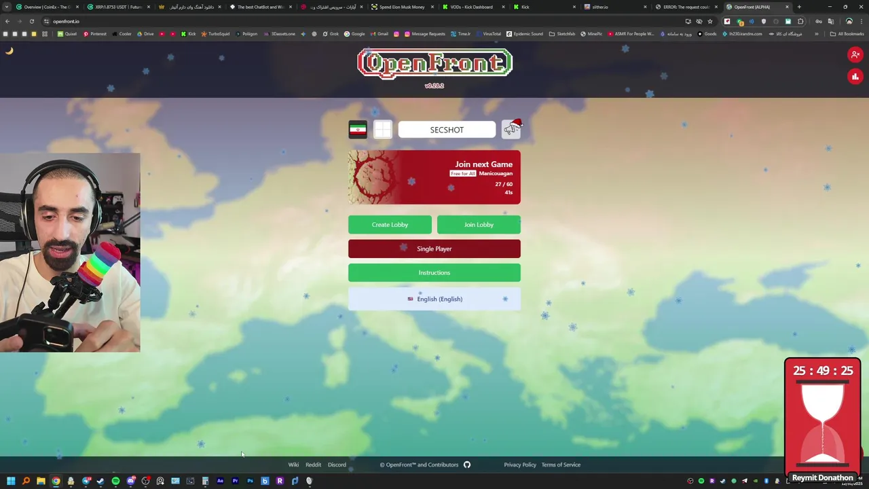Open a new browser tab
The width and height of the screenshot is (869, 489).
799,7
